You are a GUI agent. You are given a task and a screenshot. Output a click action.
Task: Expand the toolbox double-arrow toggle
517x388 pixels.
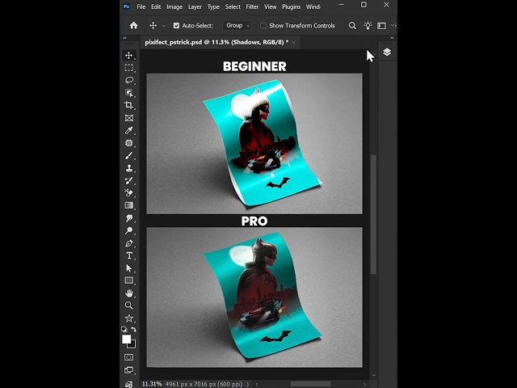pyautogui.click(x=125, y=38)
